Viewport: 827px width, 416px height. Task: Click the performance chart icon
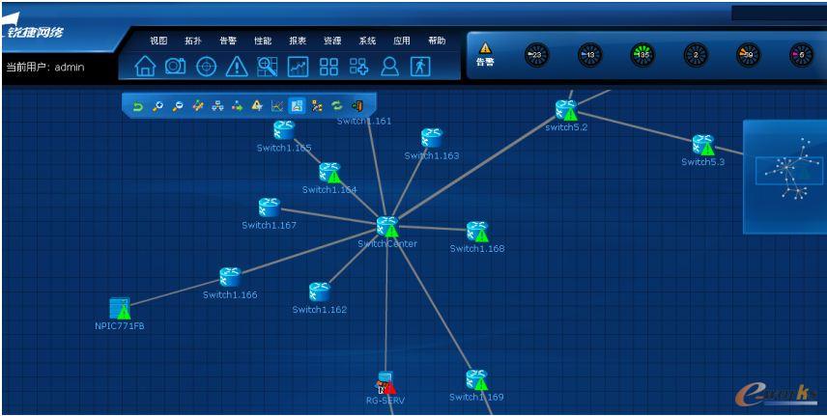pyautogui.click(x=299, y=66)
